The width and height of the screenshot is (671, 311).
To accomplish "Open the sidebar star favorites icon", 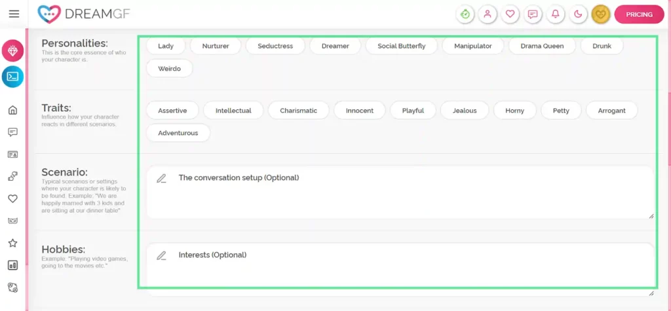I will 12,243.
